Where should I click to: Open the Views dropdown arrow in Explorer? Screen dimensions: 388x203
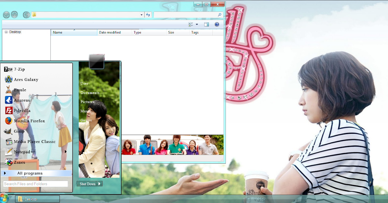click(x=196, y=24)
